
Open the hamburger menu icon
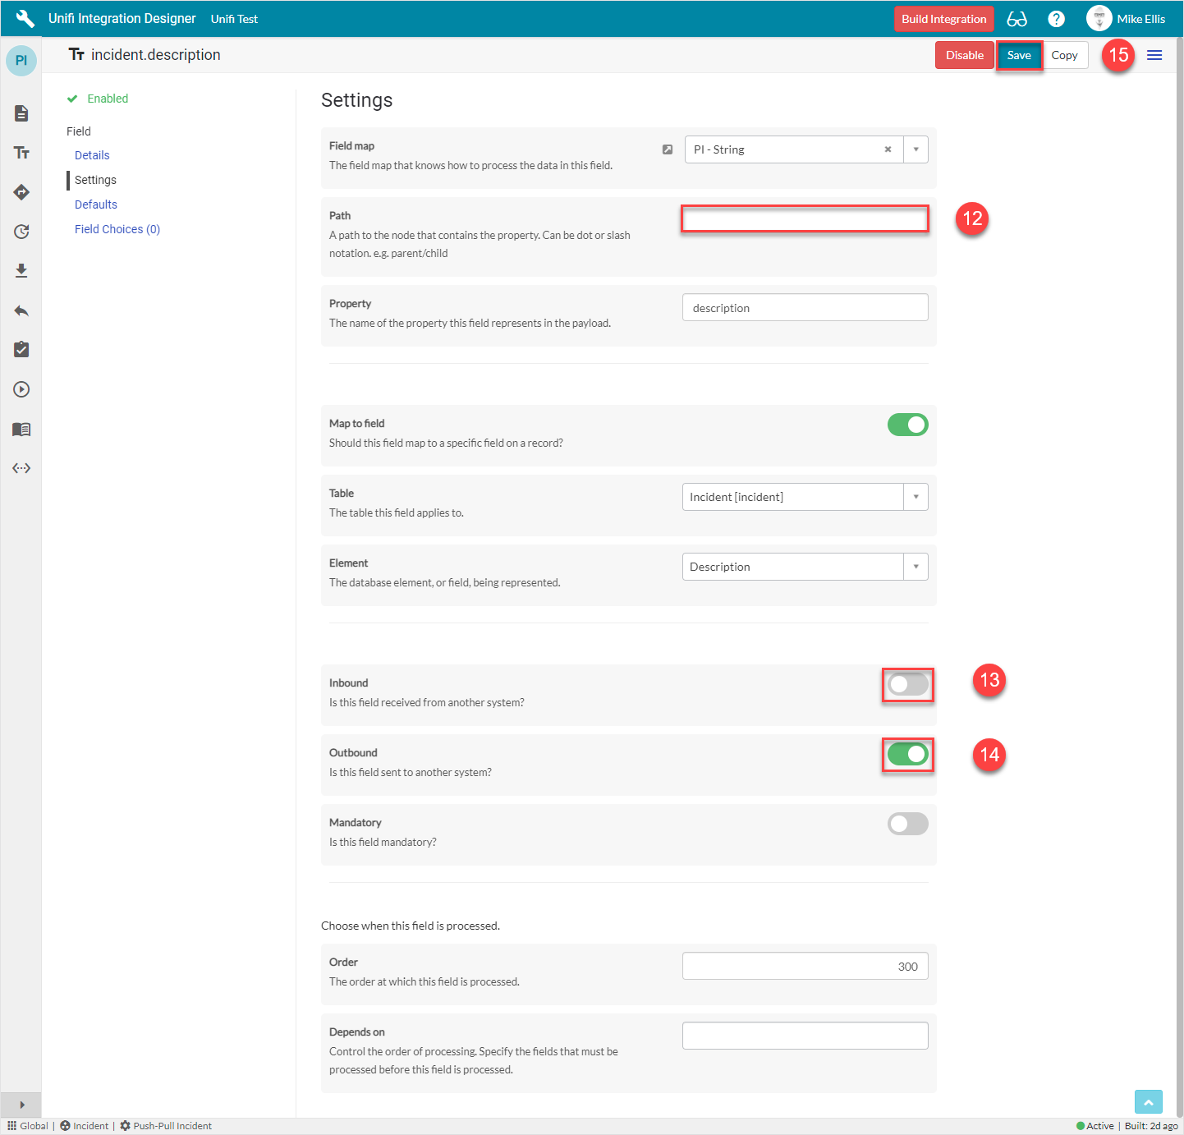(1154, 55)
